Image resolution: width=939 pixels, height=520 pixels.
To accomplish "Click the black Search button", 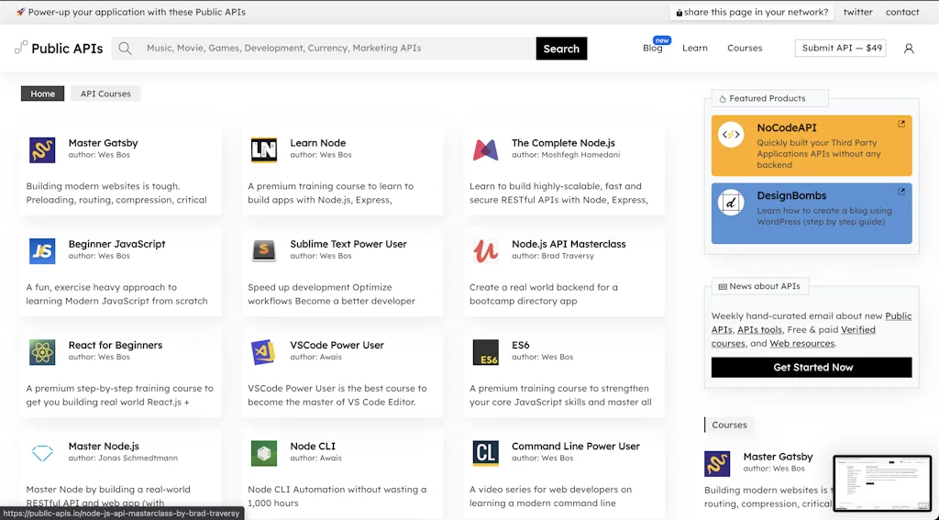I will coord(561,49).
